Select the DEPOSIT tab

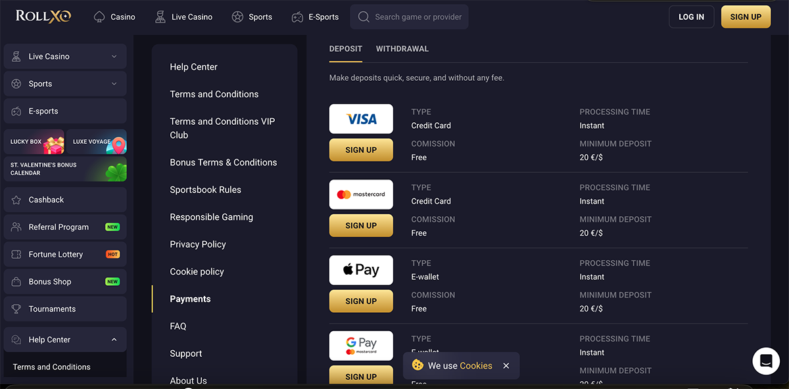(345, 49)
